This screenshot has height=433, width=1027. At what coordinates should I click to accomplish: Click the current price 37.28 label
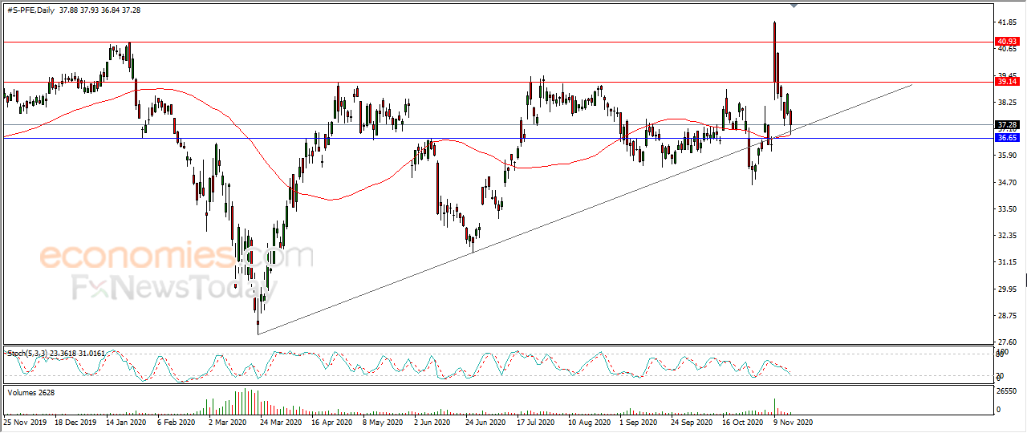(x=1006, y=124)
